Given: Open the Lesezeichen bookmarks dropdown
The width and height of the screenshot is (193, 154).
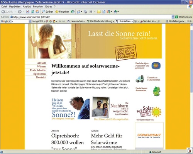Looking at the screenshot, I should (x=76, y=21).
